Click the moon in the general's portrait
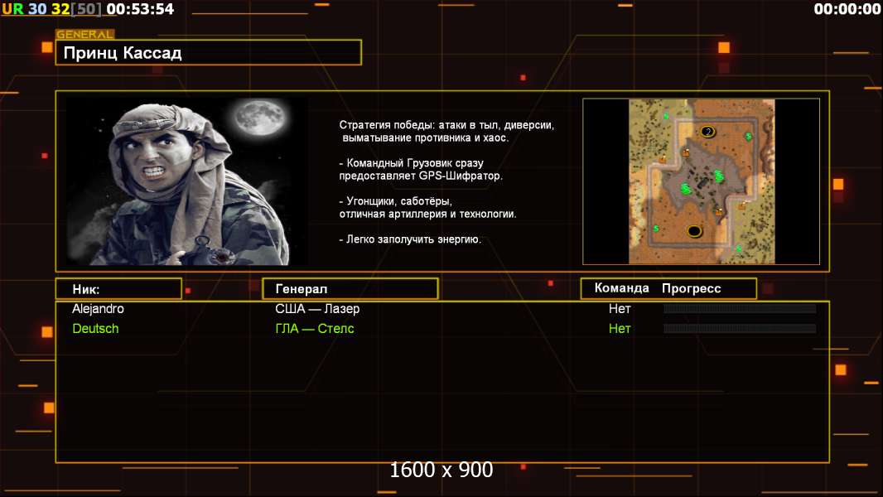Screen dimensions: 883x497 coord(259,118)
